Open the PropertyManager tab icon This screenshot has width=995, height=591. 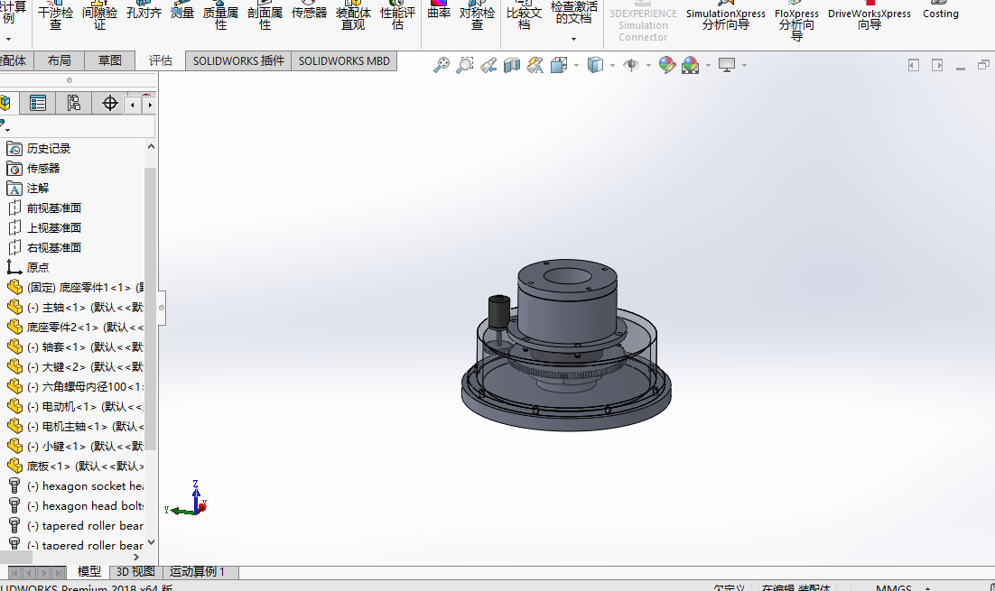(x=38, y=104)
